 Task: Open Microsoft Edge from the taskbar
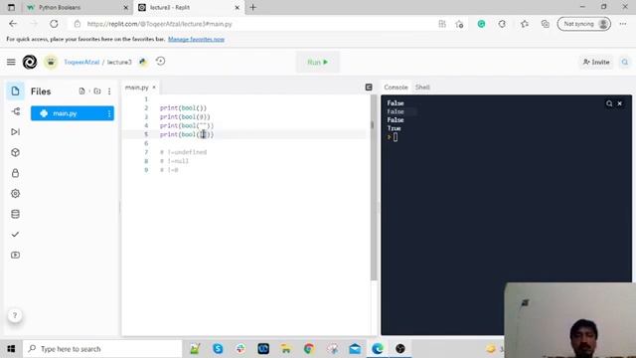click(378, 349)
